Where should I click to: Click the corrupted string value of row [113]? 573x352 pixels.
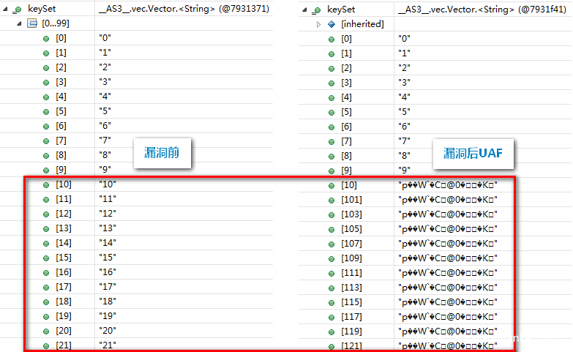coord(448,288)
